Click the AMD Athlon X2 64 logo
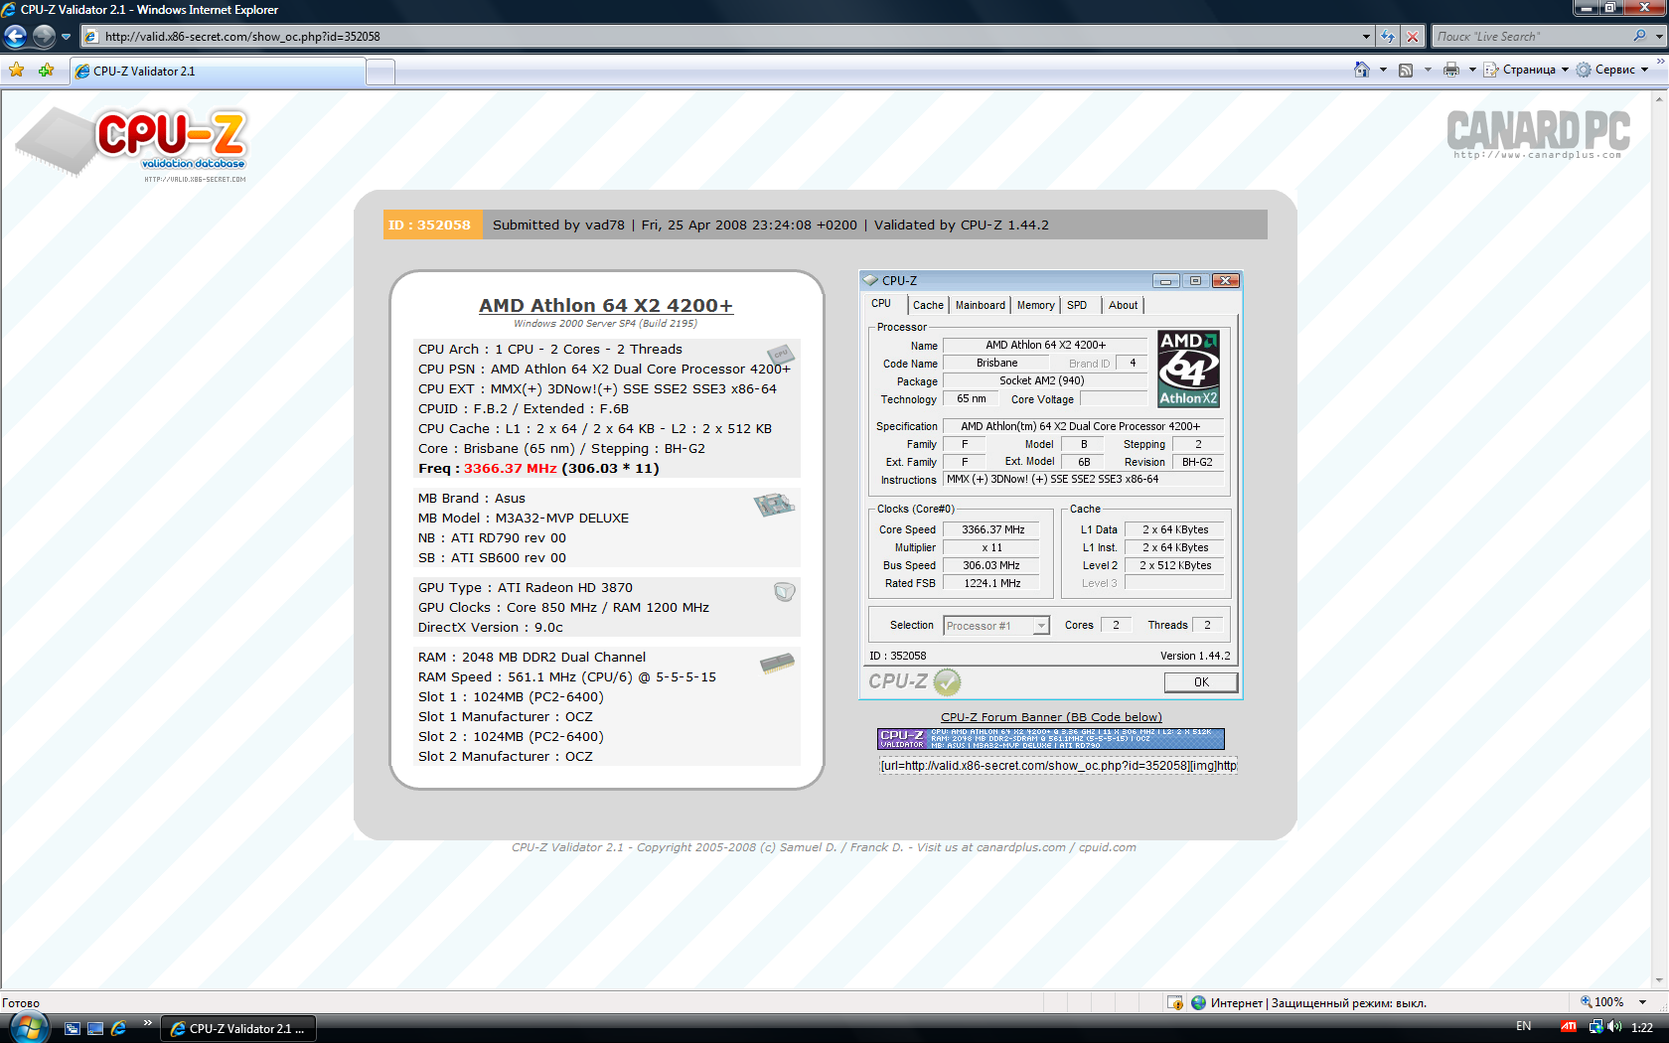Viewport: 1669px width, 1043px height. tap(1189, 369)
